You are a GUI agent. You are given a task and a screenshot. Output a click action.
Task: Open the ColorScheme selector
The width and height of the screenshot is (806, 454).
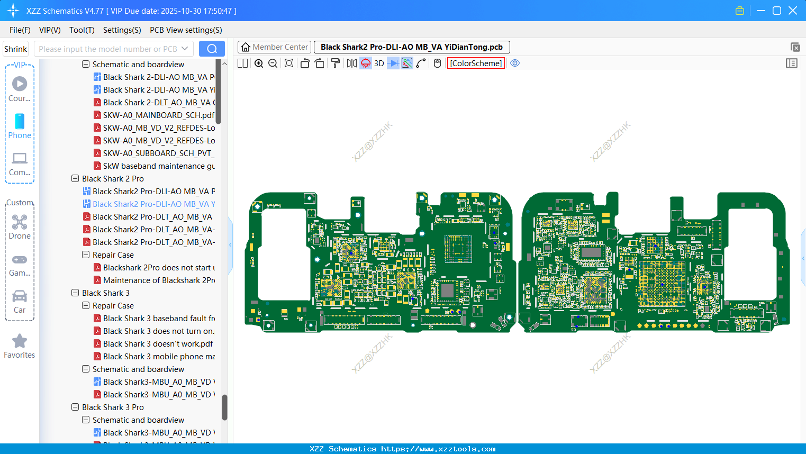click(x=476, y=63)
